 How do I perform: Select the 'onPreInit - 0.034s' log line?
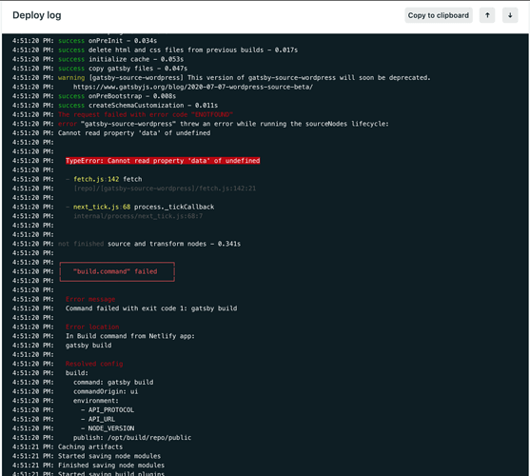[85, 41]
